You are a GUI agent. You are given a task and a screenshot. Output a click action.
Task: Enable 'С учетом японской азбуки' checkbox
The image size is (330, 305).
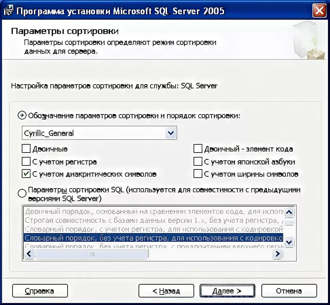pos(198,162)
